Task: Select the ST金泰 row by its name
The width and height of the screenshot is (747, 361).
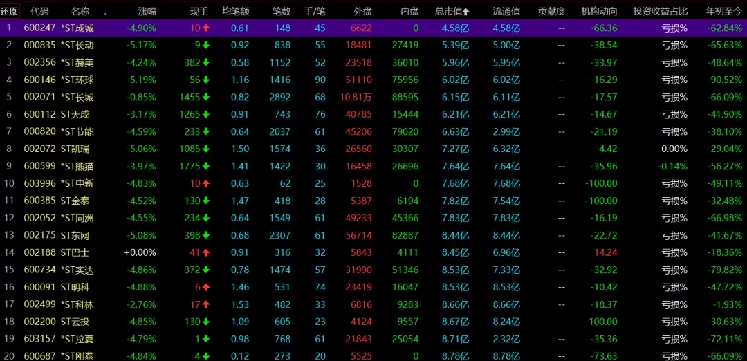Action: [x=75, y=201]
